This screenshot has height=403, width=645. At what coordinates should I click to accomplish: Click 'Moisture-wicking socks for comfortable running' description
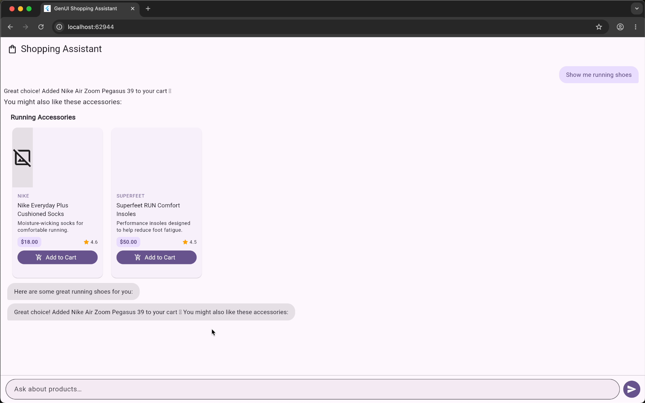click(50, 227)
